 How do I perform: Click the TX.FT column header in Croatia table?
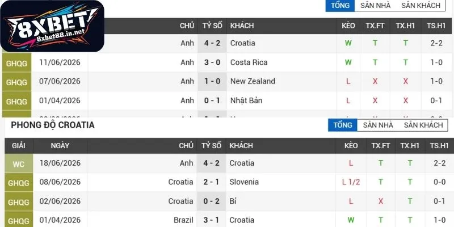381,146
